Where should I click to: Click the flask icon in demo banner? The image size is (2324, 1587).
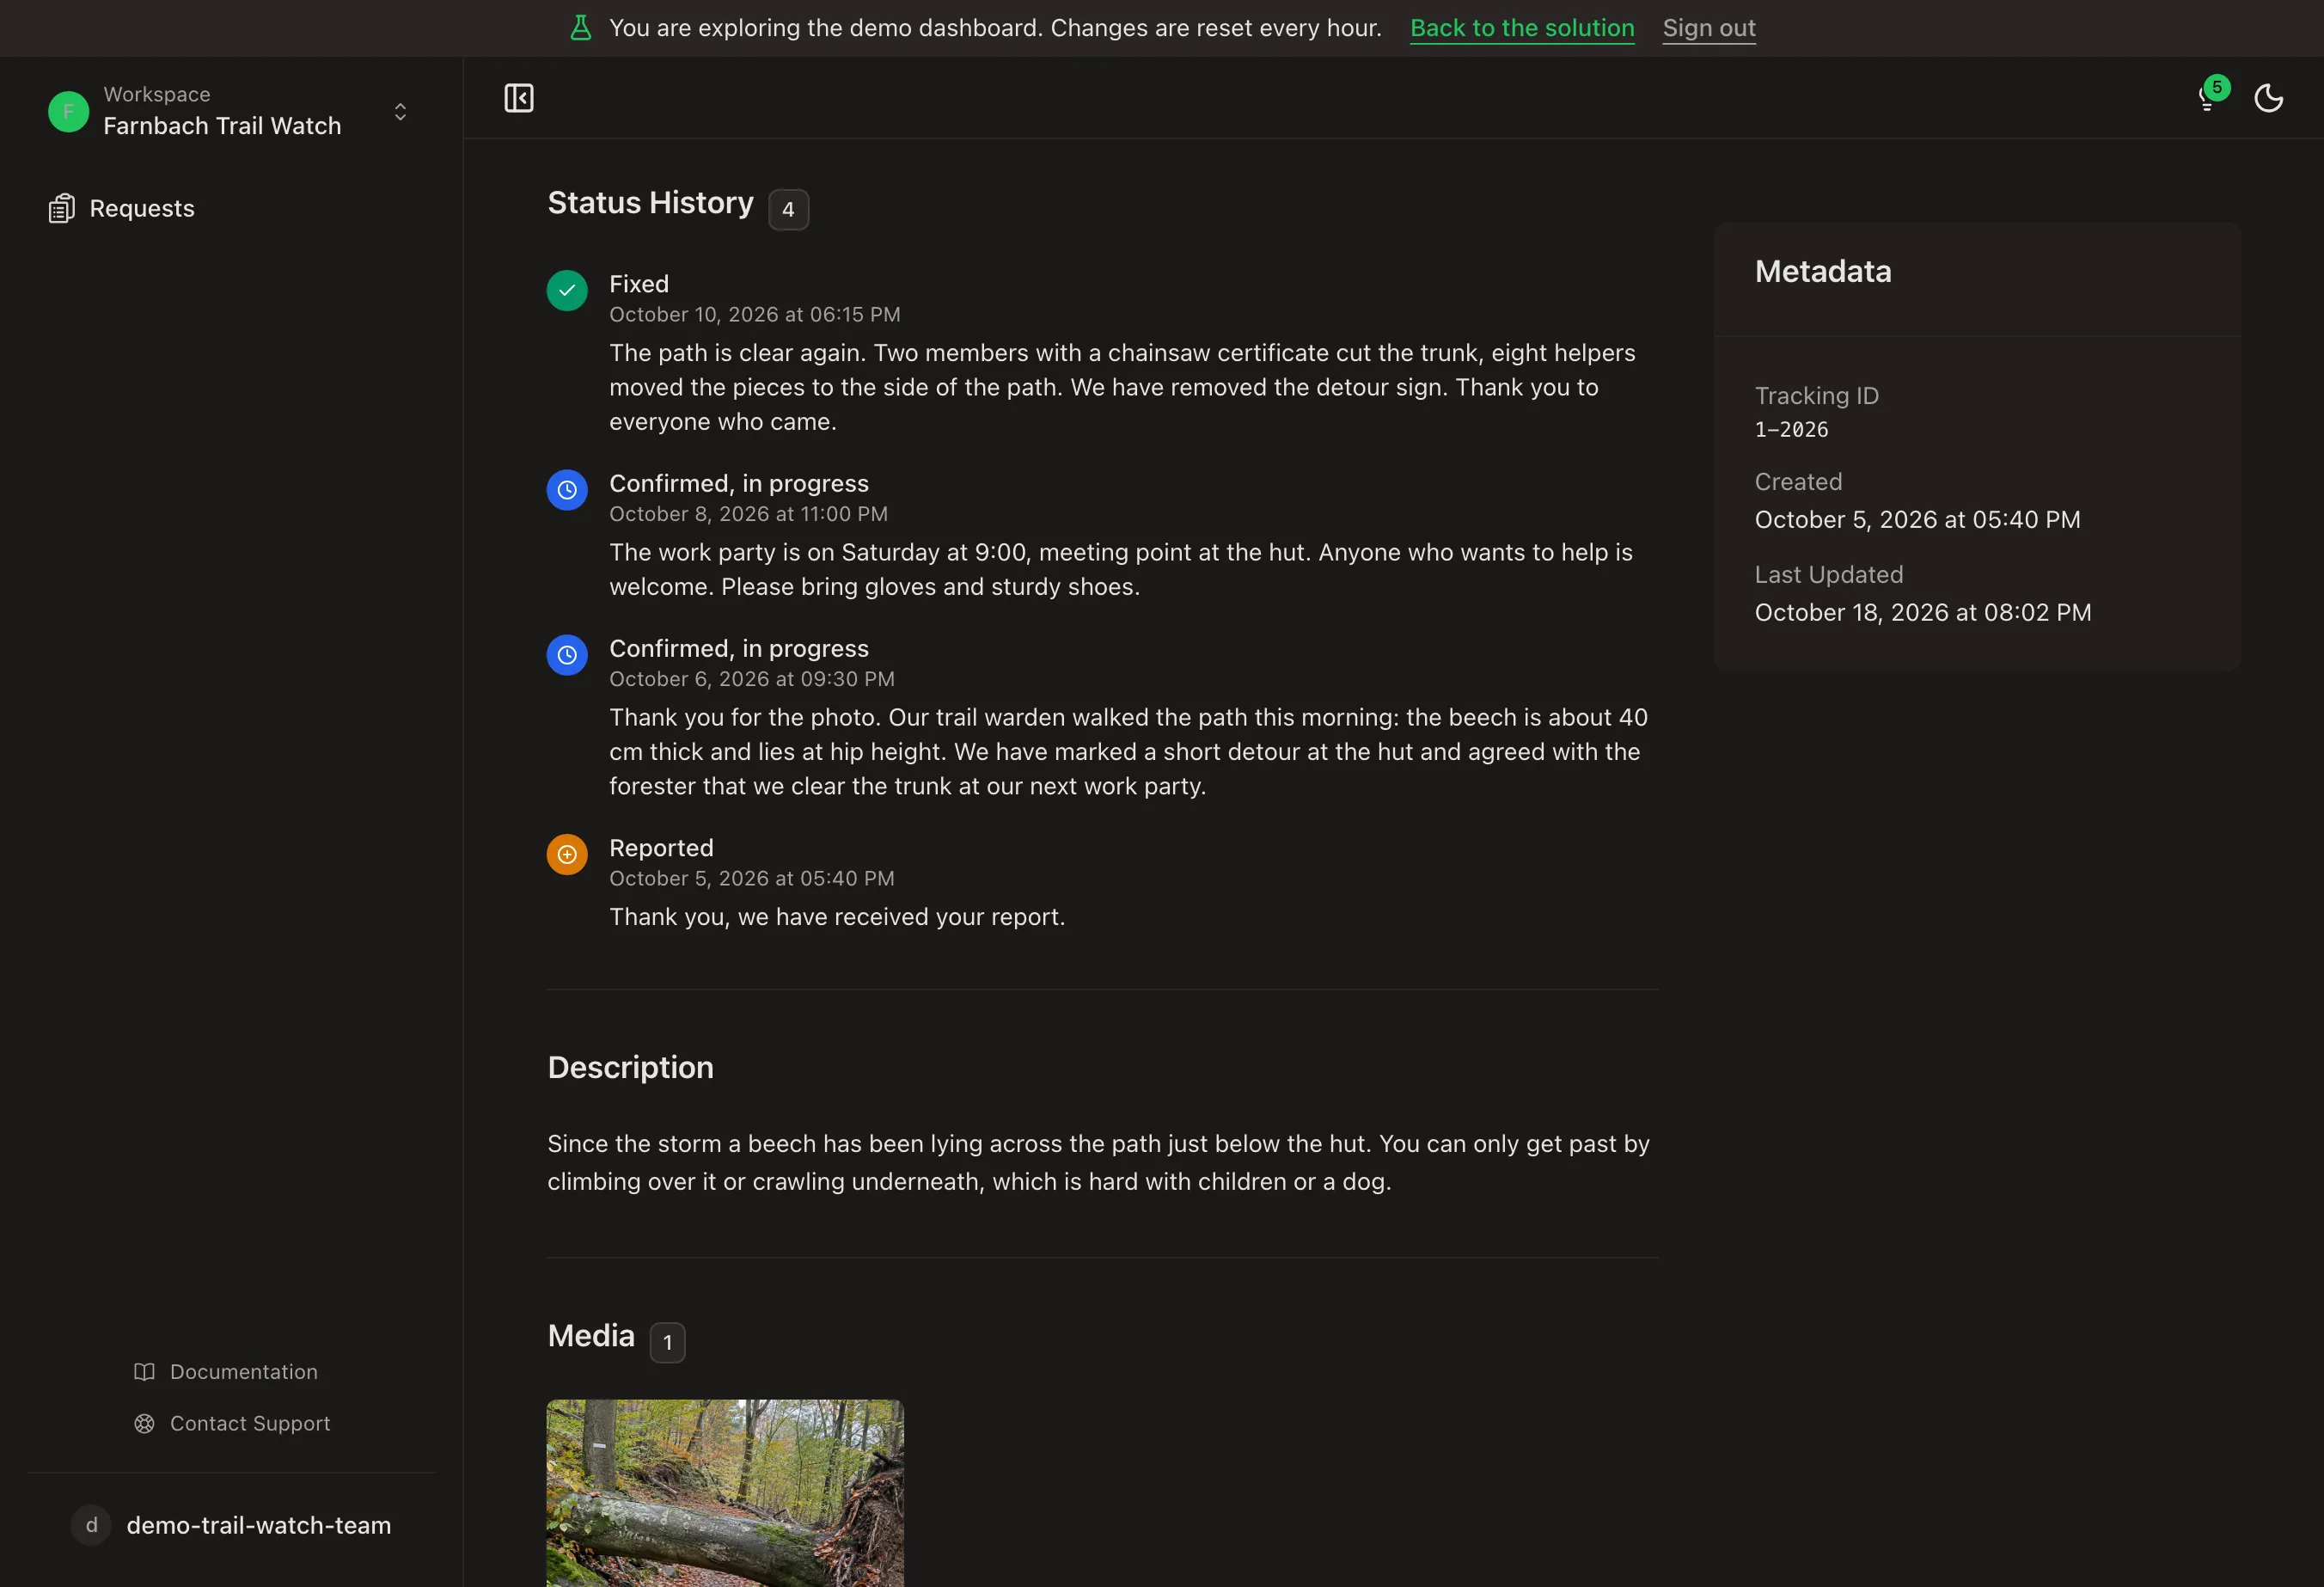pos(580,28)
